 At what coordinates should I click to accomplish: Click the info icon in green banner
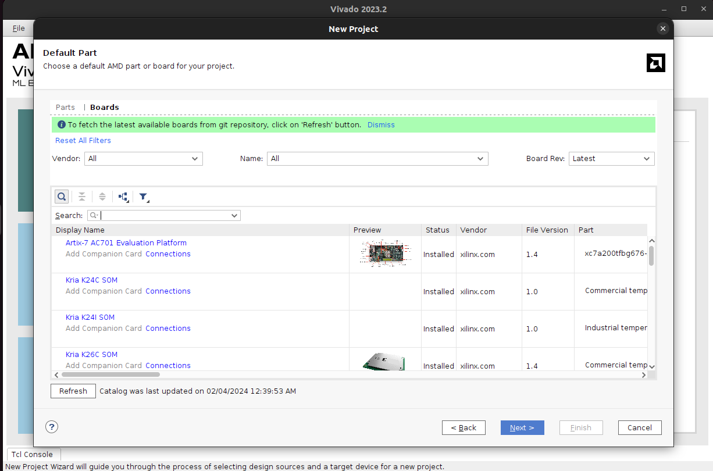(x=62, y=124)
